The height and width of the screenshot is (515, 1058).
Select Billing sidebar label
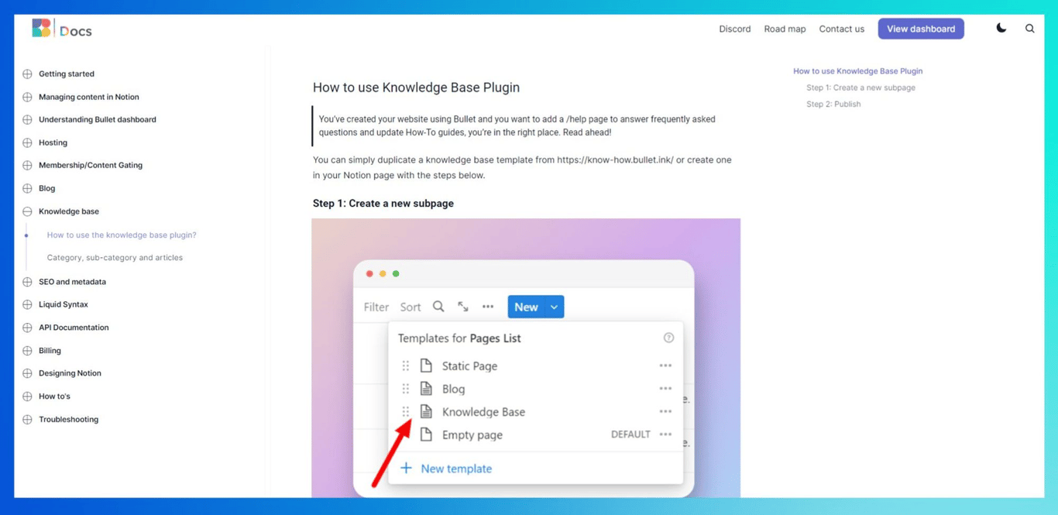[50, 351]
